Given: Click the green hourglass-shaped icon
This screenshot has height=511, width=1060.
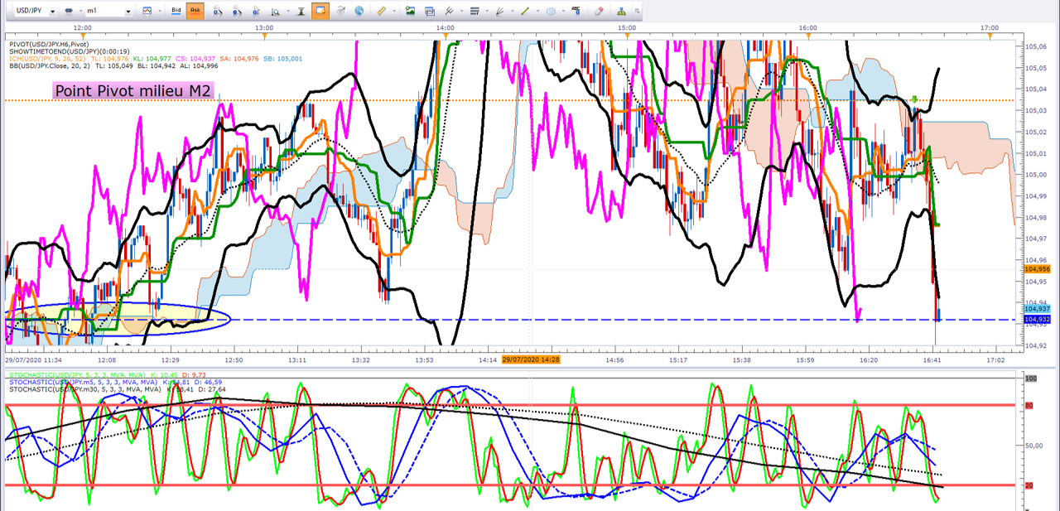Looking at the screenshot, I should (301, 12).
